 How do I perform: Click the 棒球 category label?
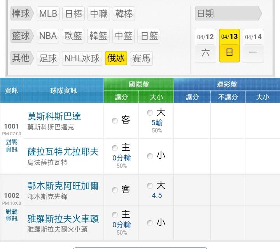click(x=22, y=14)
